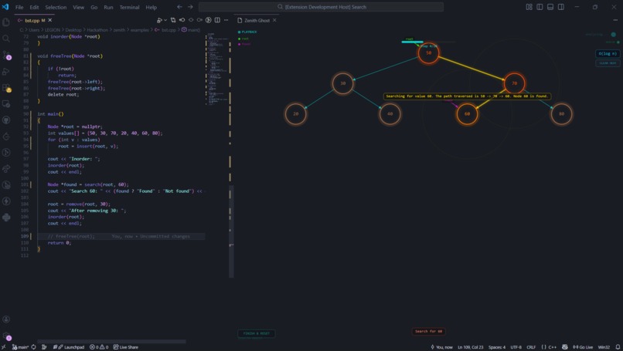Click PLAYBACK legend label
623x351 pixels.
click(249, 32)
